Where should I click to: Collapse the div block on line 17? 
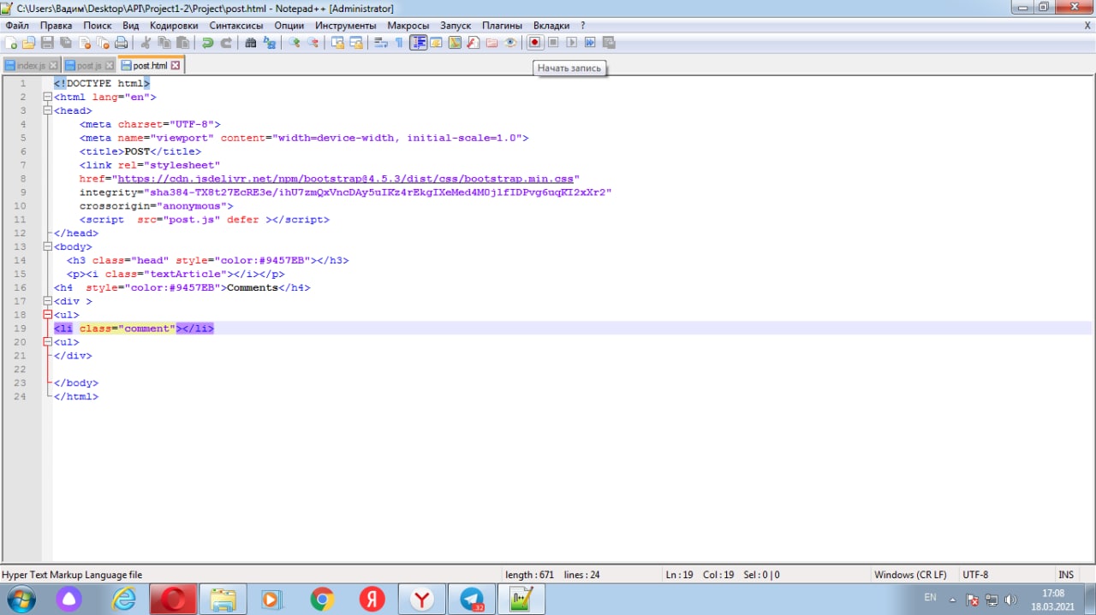[x=47, y=301]
